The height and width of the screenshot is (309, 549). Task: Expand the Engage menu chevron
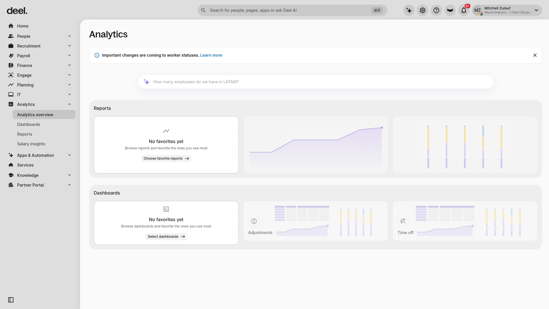coord(69,75)
